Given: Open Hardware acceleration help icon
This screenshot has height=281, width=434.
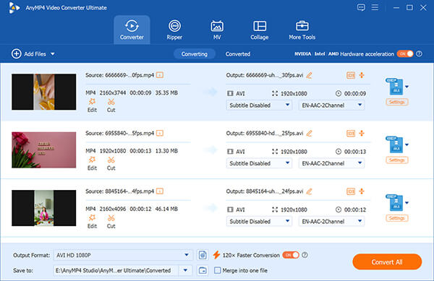Looking at the screenshot, I should pyautogui.click(x=420, y=53).
